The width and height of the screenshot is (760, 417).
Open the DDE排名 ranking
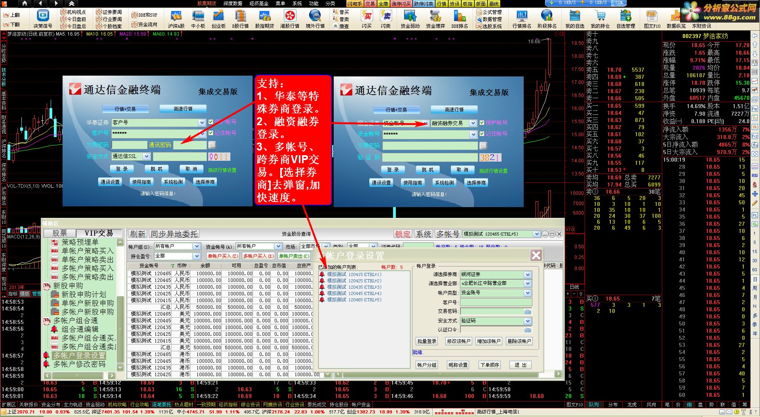pyautogui.click(x=460, y=19)
